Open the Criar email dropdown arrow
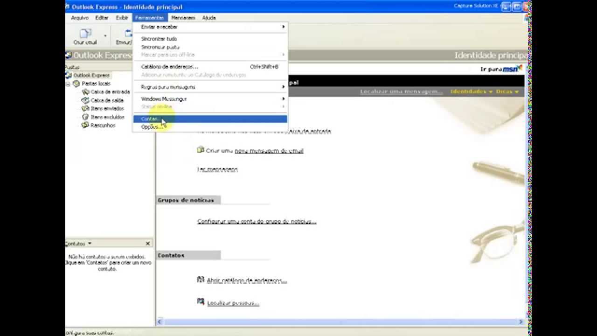The height and width of the screenshot is (336, 597). pos(105,36)
